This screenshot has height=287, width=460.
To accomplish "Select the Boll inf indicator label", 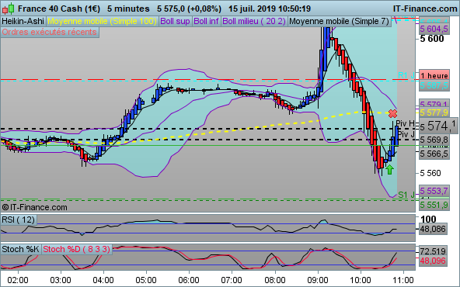I will point(206,22).
